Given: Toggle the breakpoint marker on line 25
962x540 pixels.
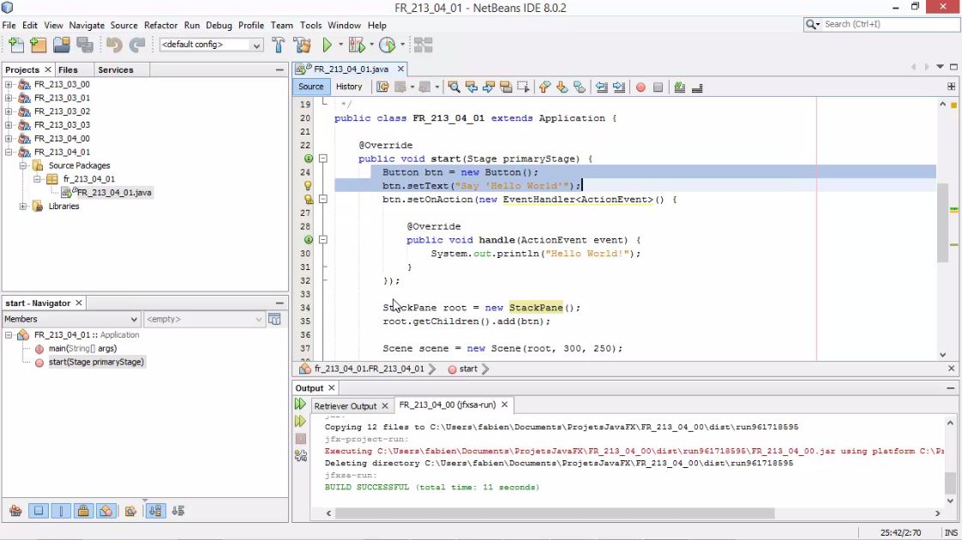Looking at the screenshot, I should pyautogui.click(x=307, y=185).
